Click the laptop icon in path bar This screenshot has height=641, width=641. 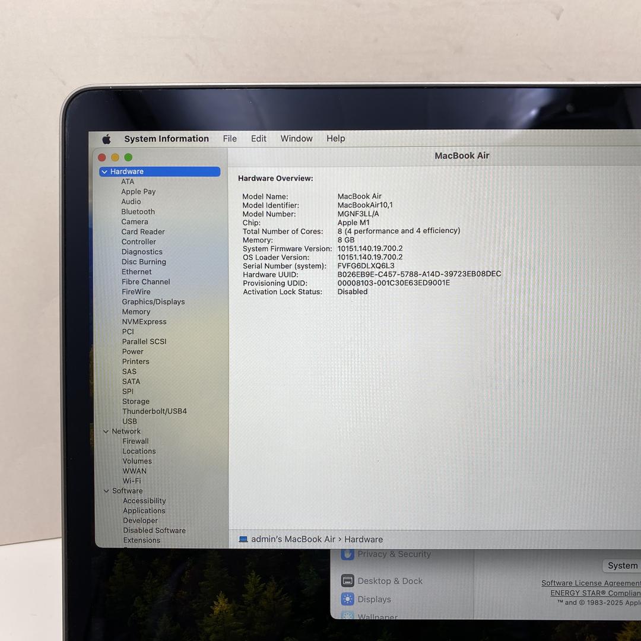point(243,540)
